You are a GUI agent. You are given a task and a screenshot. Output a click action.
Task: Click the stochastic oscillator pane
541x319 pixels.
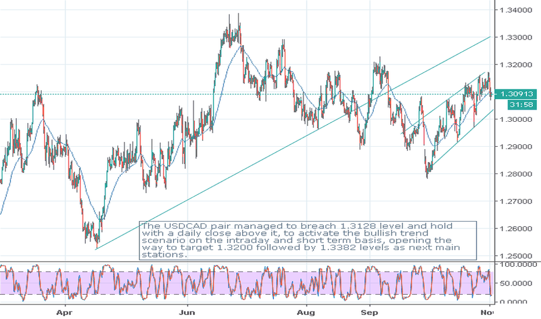point(247,284)
